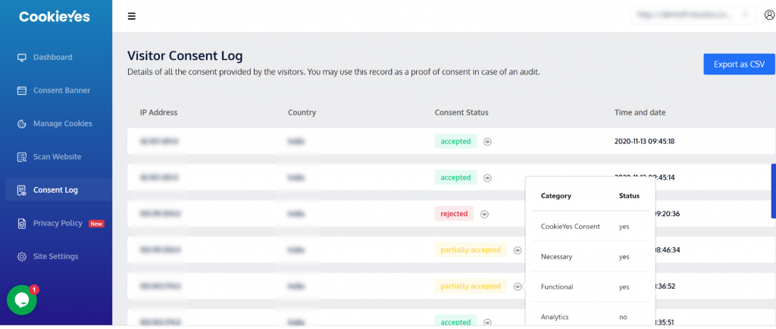Open the hamburger menu icon

click(x=132, y=16)
